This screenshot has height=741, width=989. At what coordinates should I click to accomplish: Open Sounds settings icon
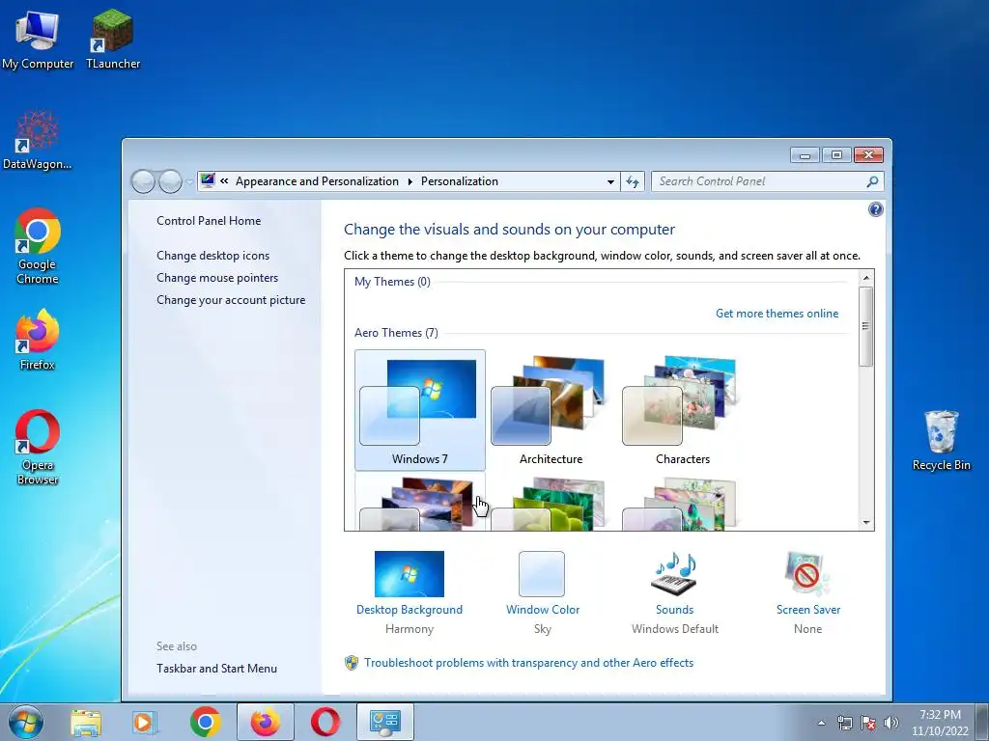674,574
